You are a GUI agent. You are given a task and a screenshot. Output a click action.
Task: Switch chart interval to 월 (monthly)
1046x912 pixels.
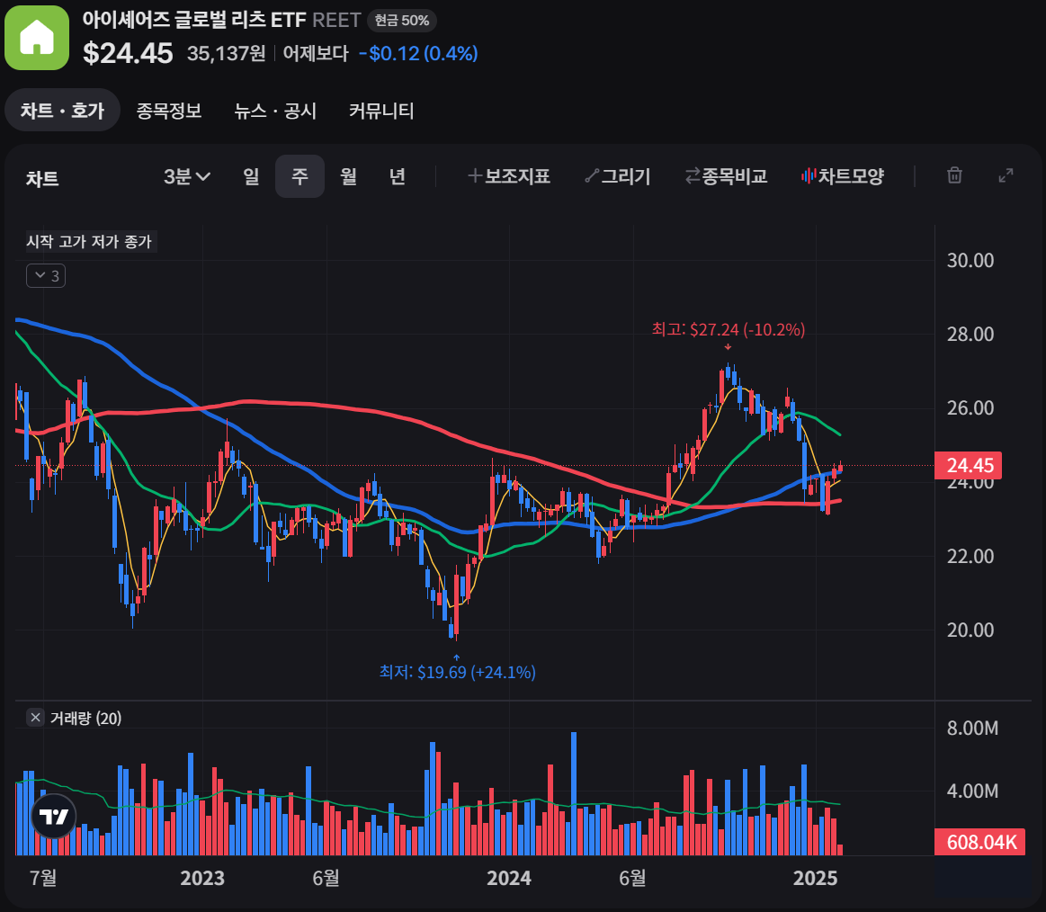pyautogui.click(x=348, y=176)
